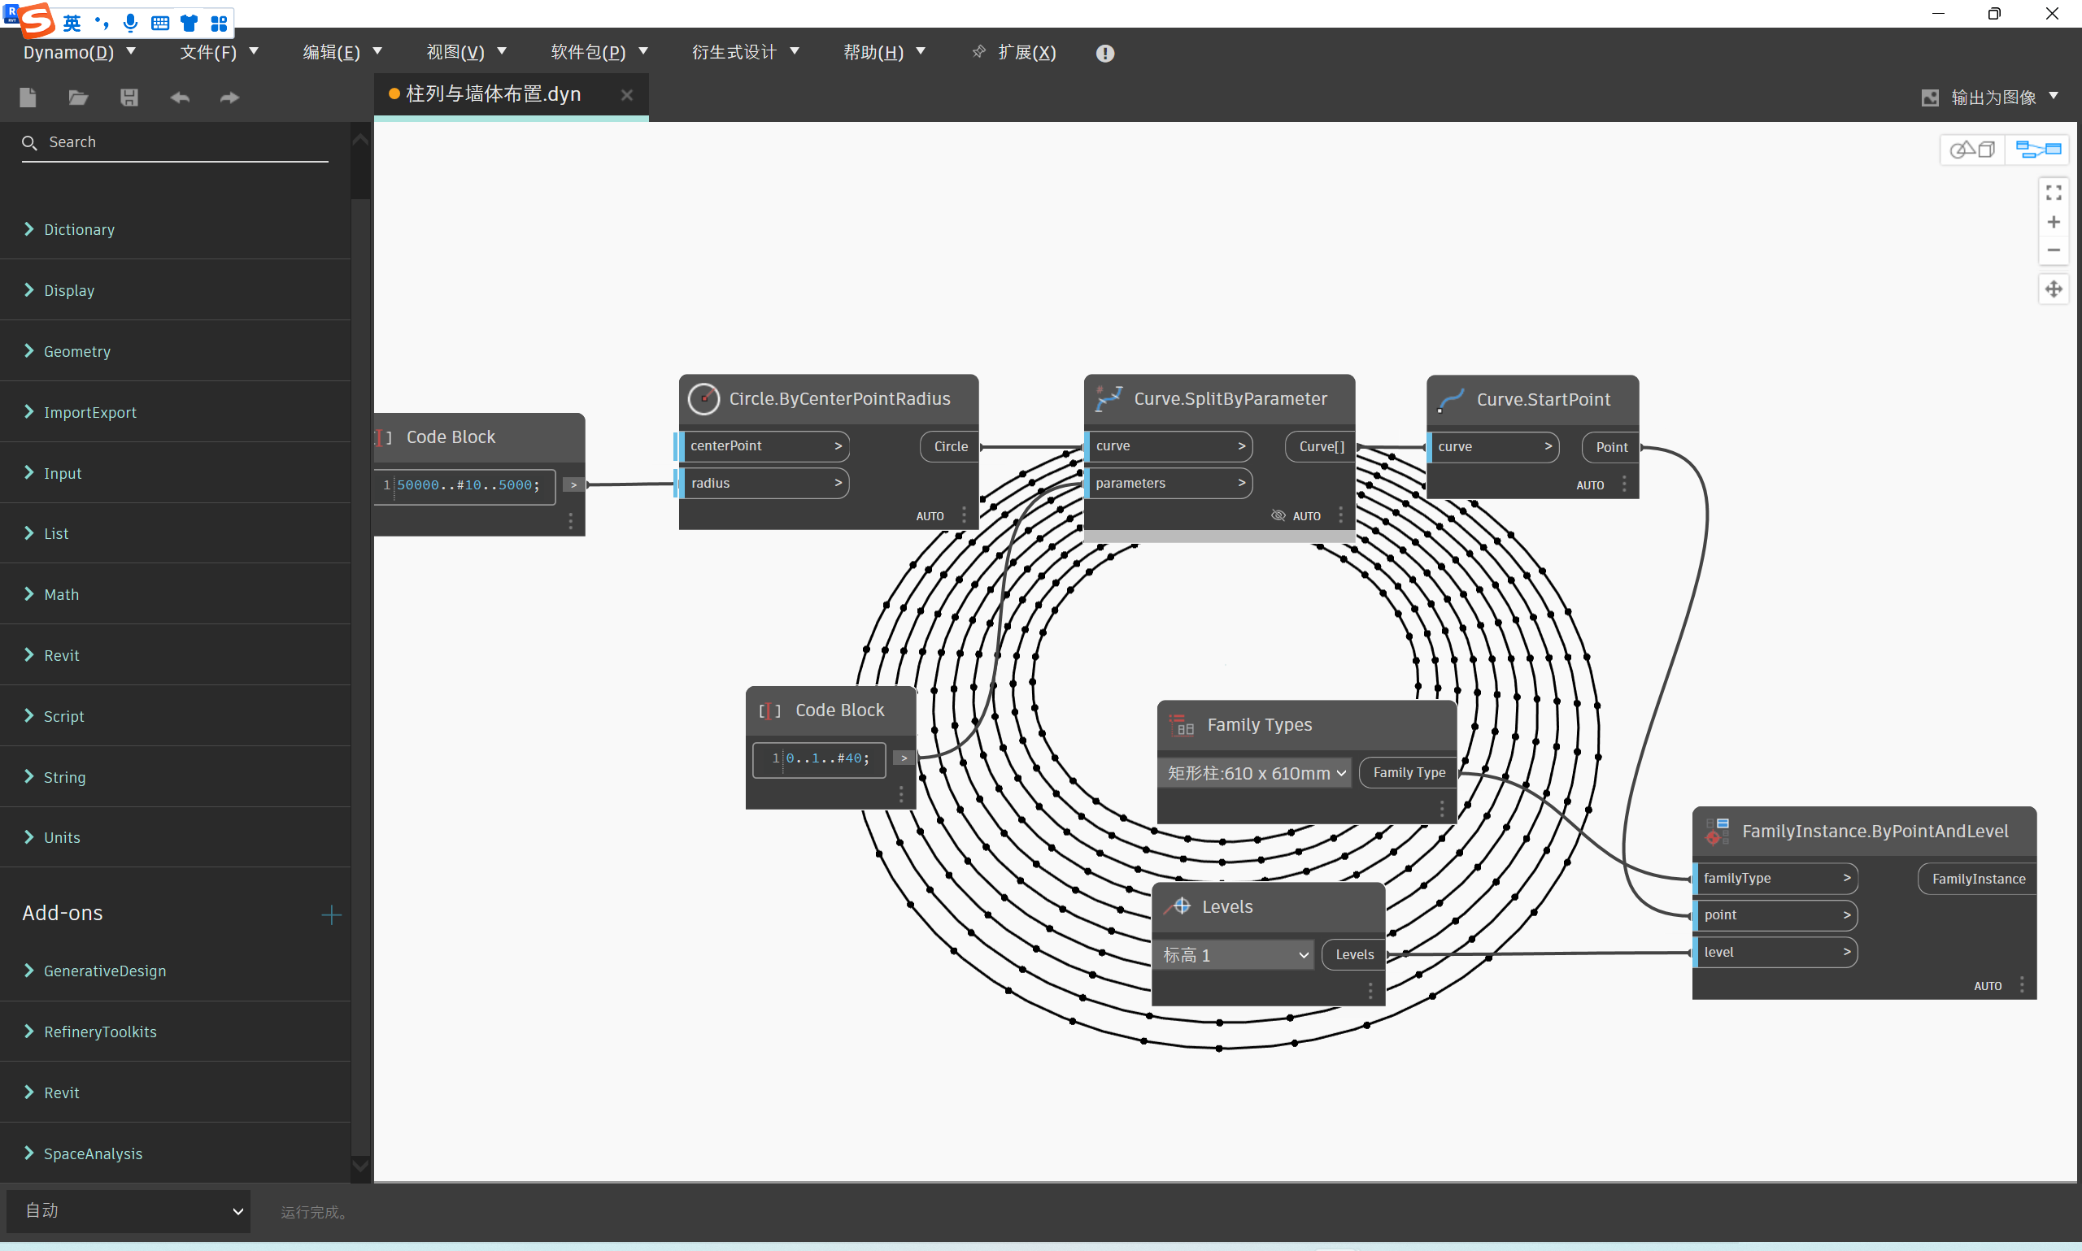Open the 文件(F) menu
Viewport: 2082px width, 1251px height.
pyautogui.click(x=219, y=52)
